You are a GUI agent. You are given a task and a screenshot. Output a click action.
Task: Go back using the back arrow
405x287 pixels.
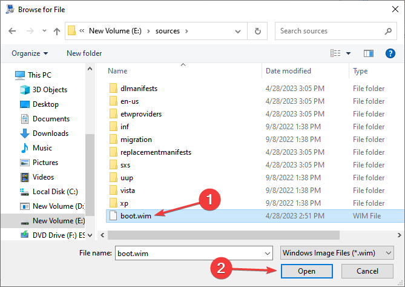[12, 31]
